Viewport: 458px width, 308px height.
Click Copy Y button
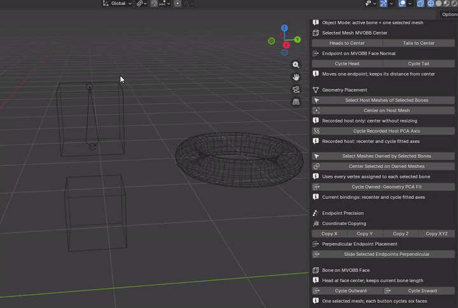tap(364, 234)
